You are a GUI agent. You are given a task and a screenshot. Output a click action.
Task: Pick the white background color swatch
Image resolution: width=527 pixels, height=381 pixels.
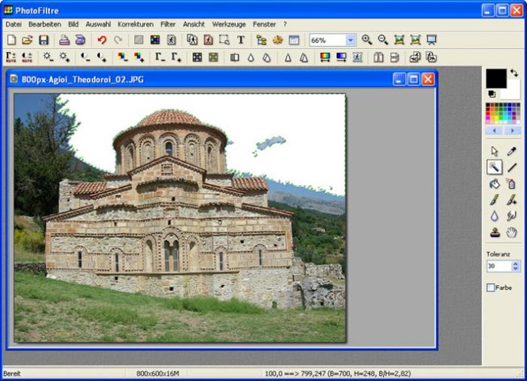tap(512, 92)
